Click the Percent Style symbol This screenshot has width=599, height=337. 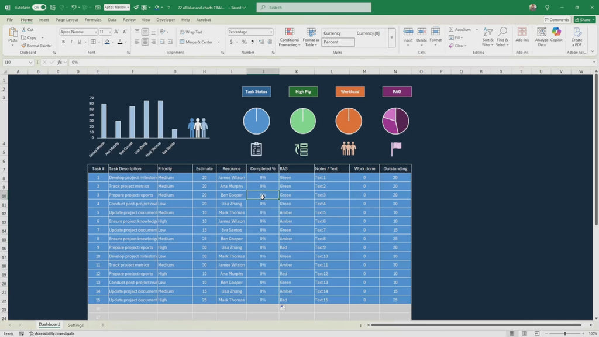click(x=244, y=42)
